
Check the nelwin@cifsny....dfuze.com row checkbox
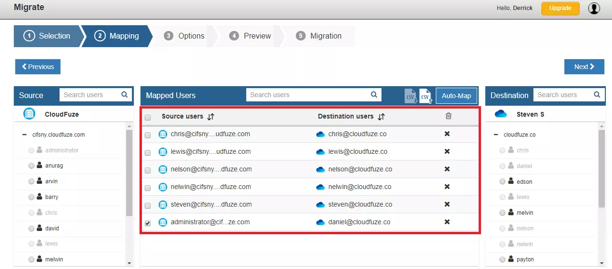(x=148, y=188)
